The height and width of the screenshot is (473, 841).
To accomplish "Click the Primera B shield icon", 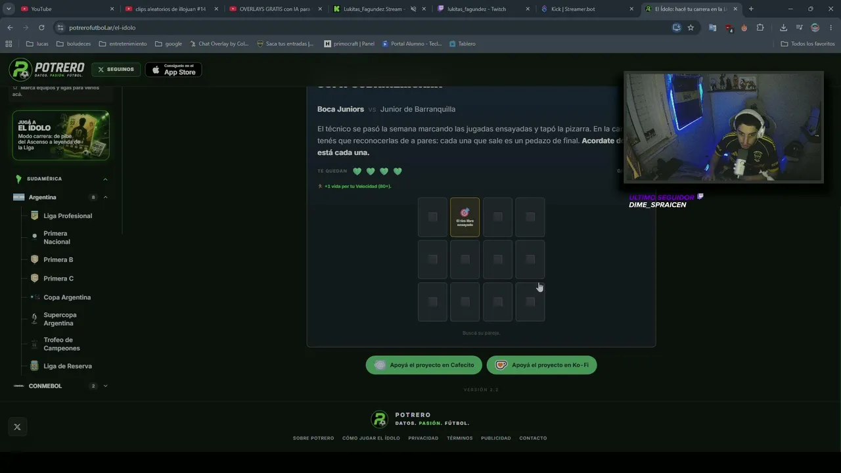I will coord(35,259).
